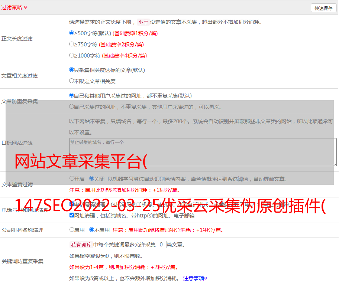Click the keyword article count input box

tap(161, 245)
